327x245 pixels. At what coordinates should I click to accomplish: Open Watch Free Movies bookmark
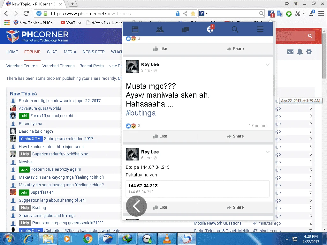tap(104, 23)
